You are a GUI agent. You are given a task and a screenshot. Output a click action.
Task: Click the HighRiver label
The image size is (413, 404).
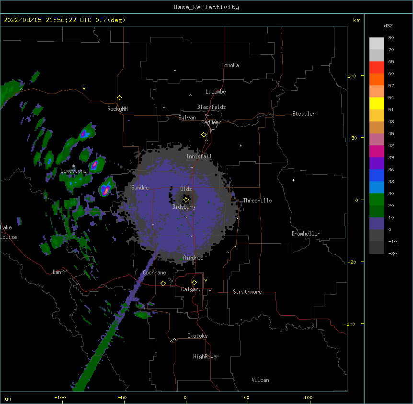pos(206,356)
